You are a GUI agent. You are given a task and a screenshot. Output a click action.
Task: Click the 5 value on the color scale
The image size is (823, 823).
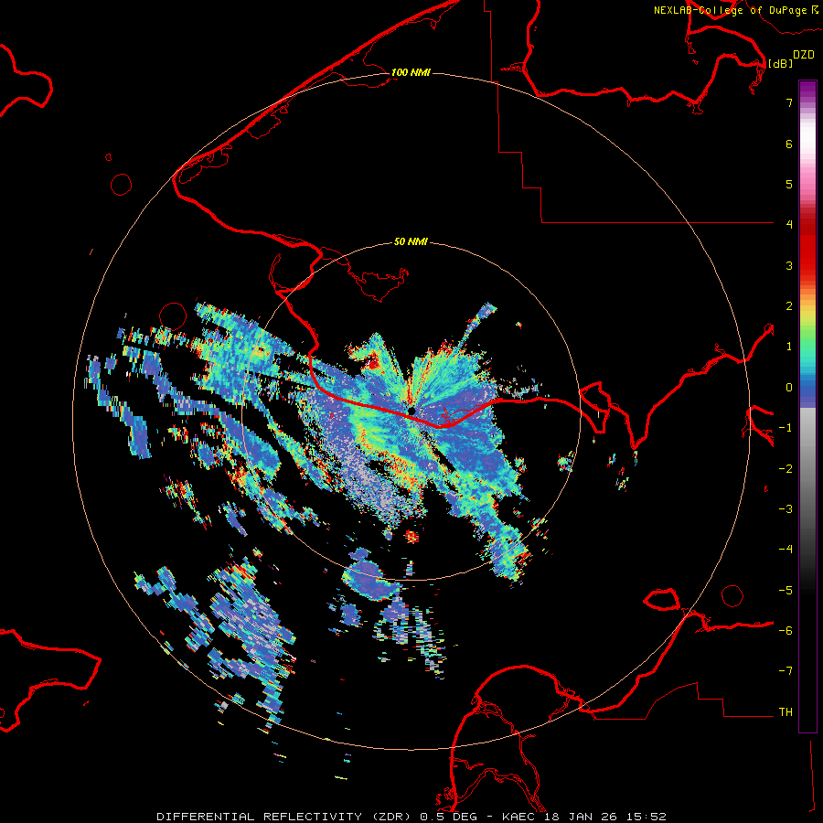[x=789, y=184]
